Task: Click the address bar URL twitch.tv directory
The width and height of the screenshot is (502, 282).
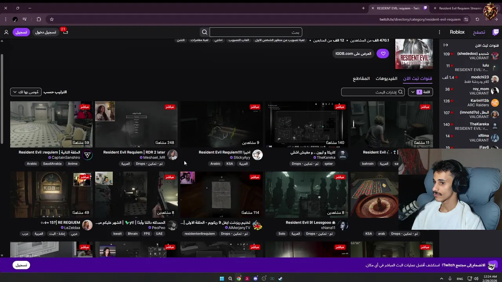Action: [420, 19]
